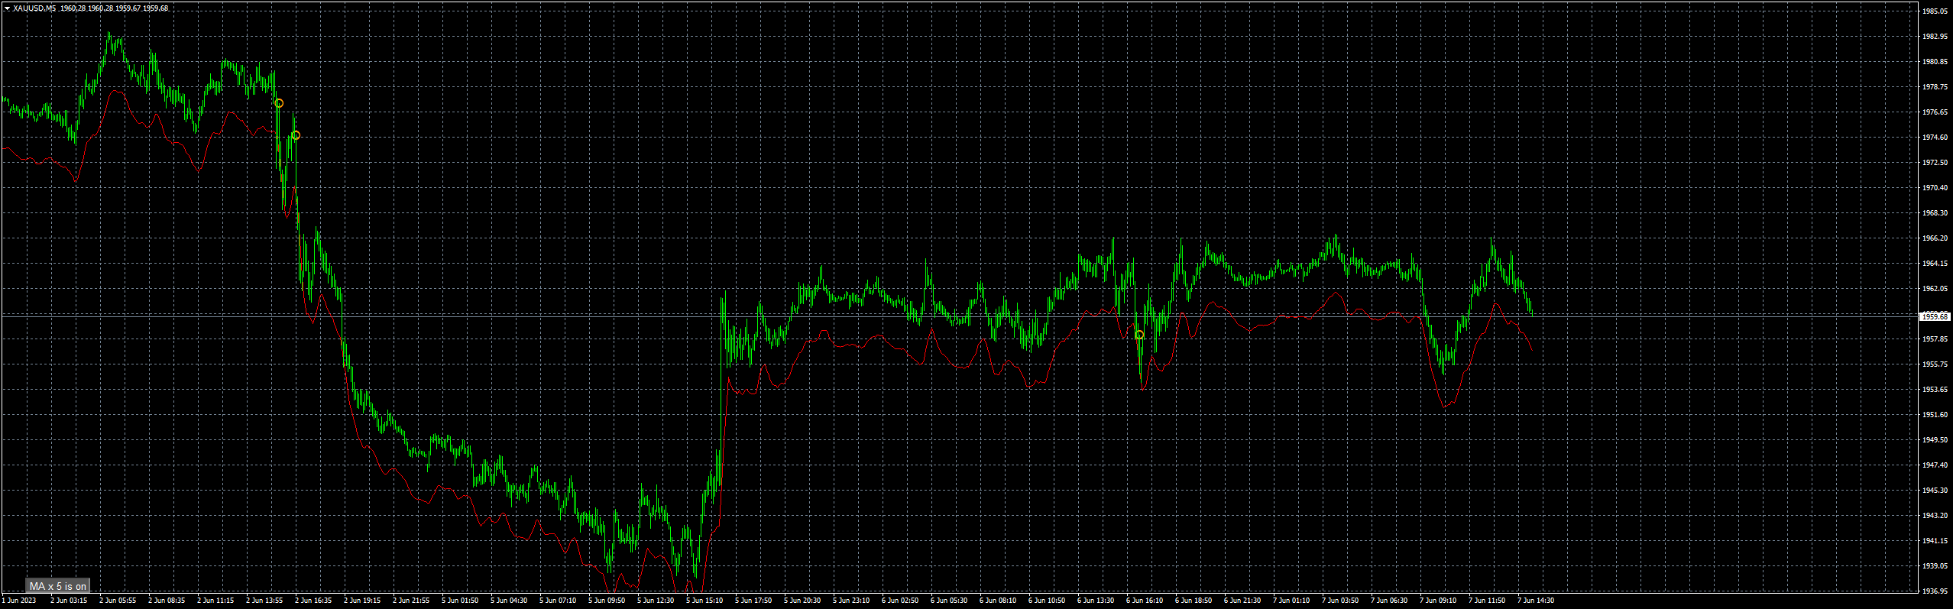Click the 1953.65 price scale label
1953x609 pixels.
[x=1935, y=390]
